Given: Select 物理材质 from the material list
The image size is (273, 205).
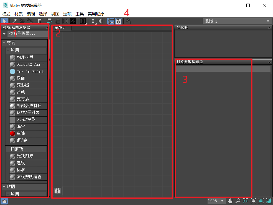Looking at the screenshot, I should click(x=25, y=57).
